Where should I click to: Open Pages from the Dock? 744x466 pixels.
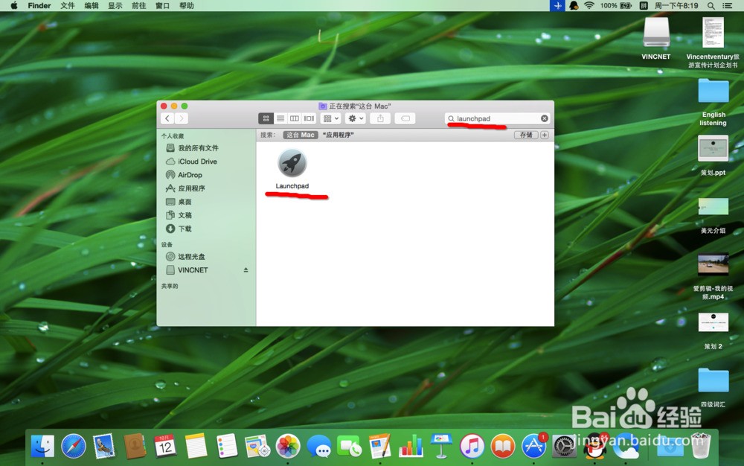tap(380, 446)
